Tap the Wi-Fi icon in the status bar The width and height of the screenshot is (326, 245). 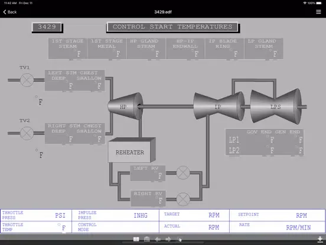pyautogui.click(x=305, y=3)
